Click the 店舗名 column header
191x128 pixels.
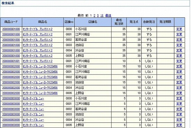(x=93, y=22)
